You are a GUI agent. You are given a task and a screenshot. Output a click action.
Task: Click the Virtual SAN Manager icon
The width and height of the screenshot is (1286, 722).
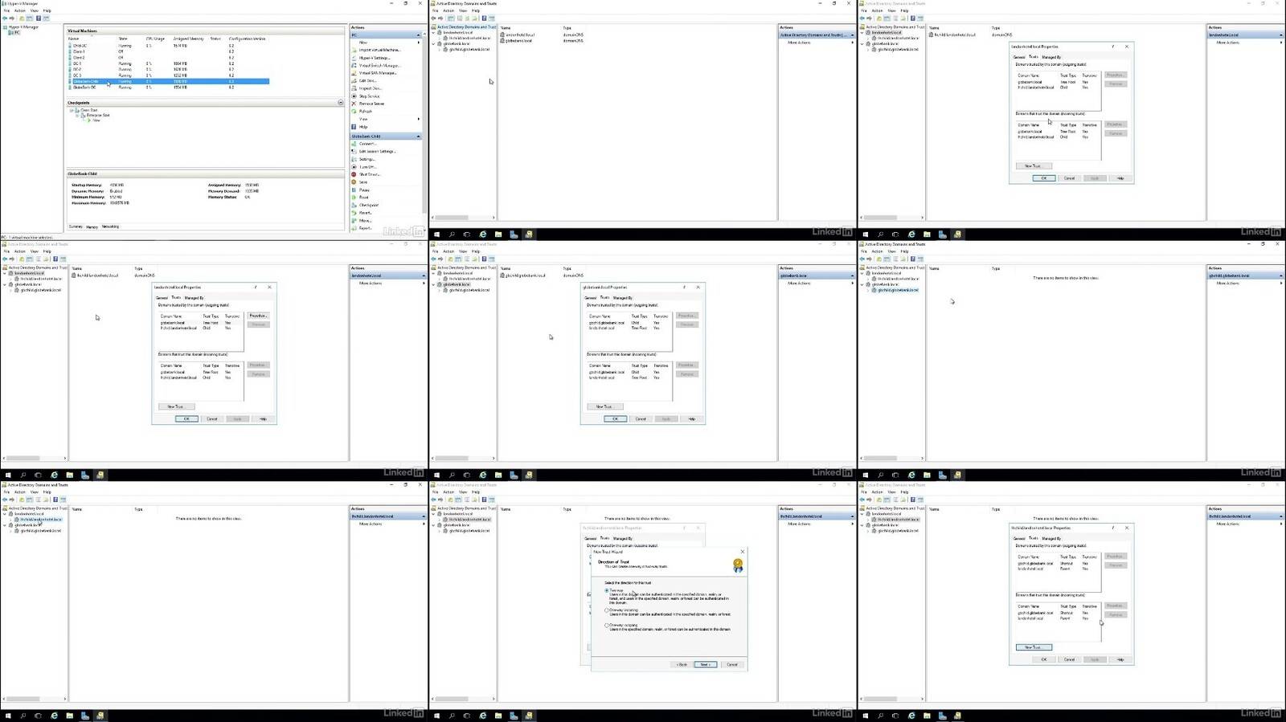[x=354, y=73]
